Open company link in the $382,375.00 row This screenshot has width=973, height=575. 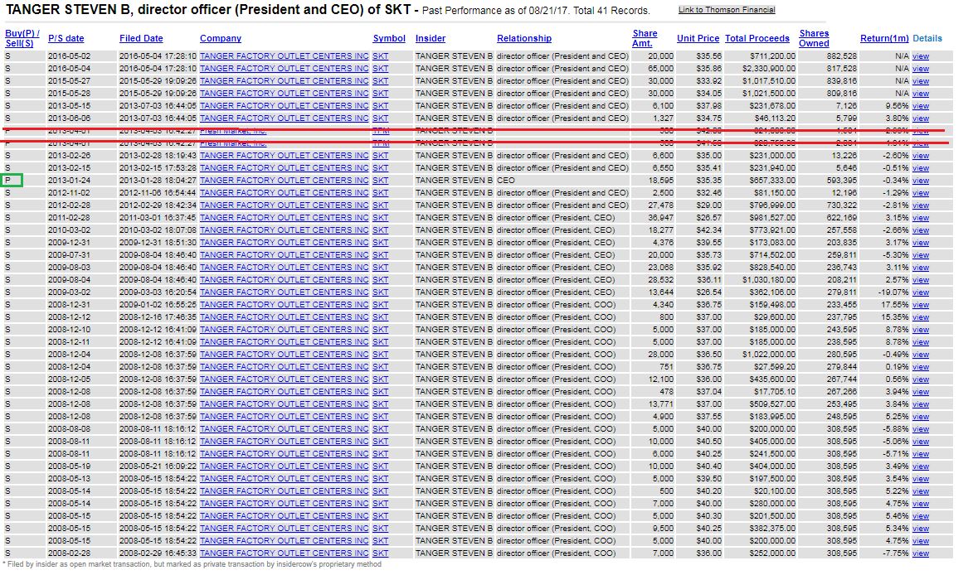[285, 528]
